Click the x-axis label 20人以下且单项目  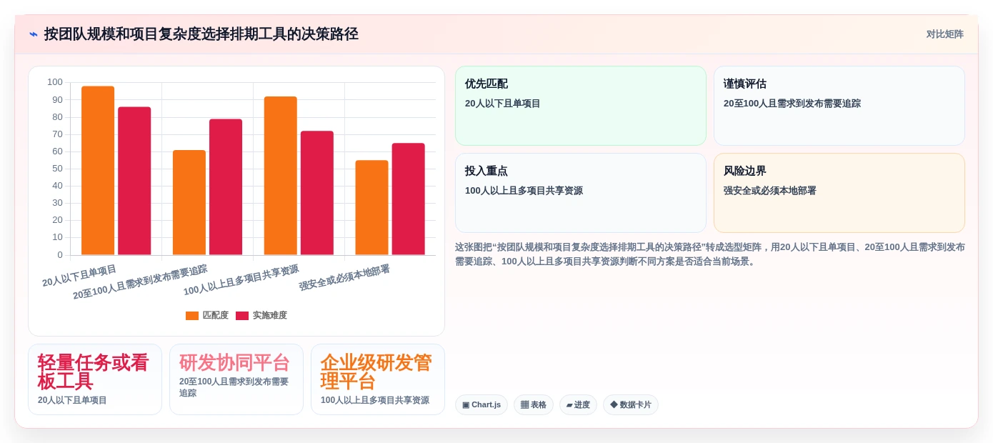click(79, 277)
